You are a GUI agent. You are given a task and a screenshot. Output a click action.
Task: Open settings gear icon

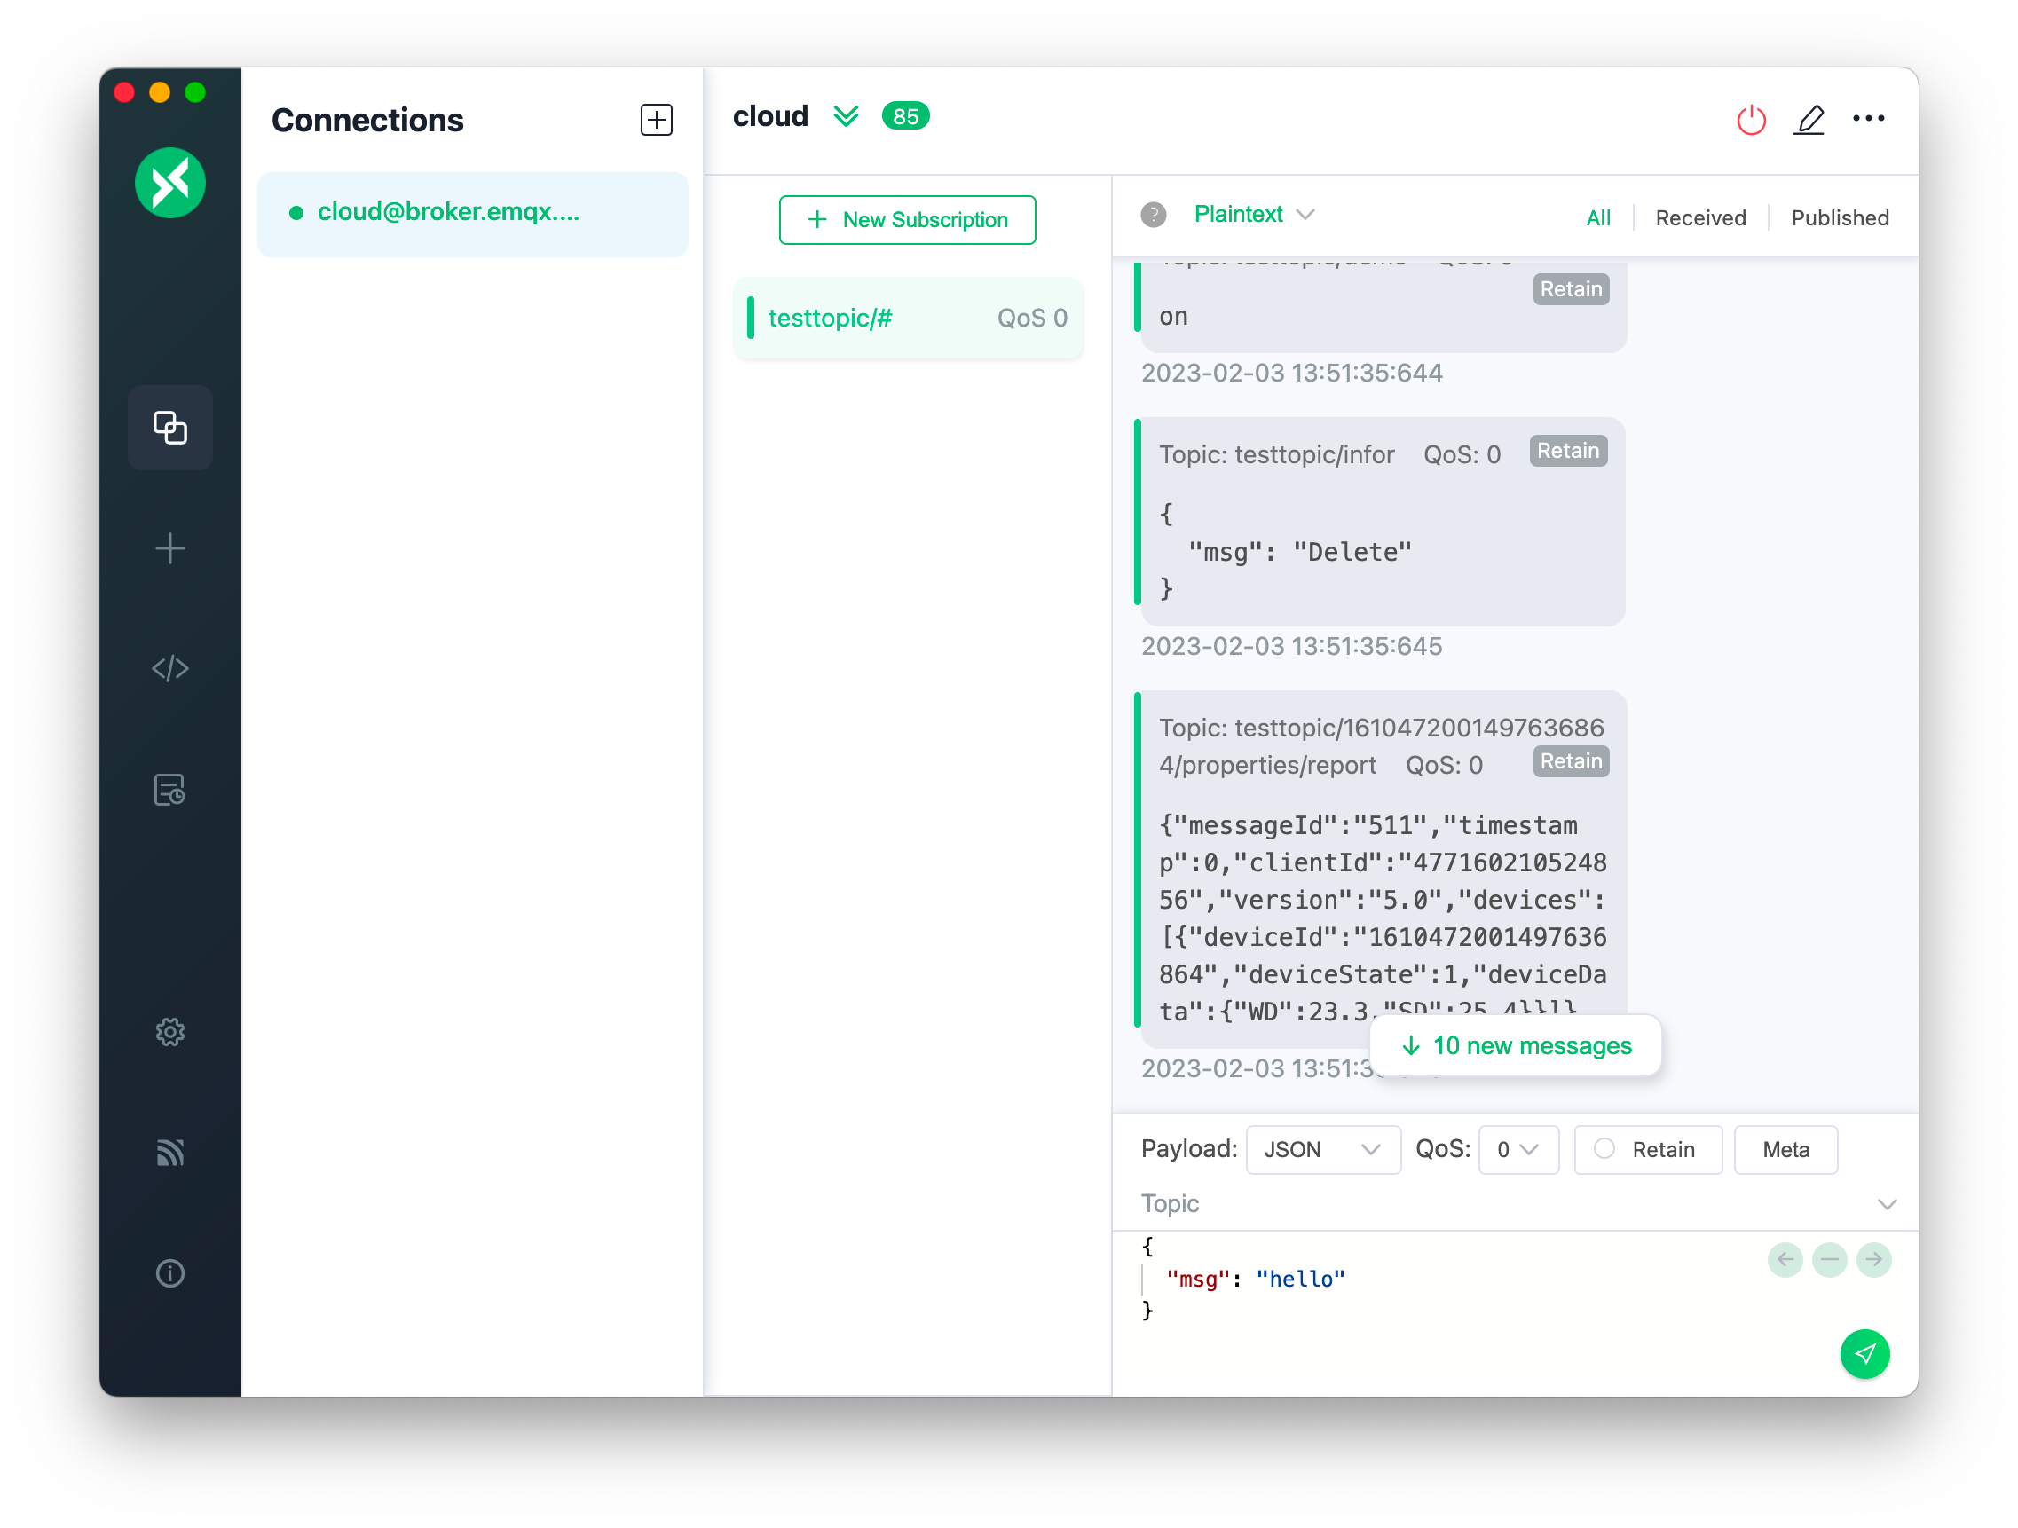(170, 1032)
